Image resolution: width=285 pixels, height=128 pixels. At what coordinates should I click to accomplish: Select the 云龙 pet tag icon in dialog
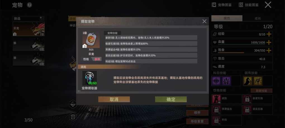[x=91, y=40]
